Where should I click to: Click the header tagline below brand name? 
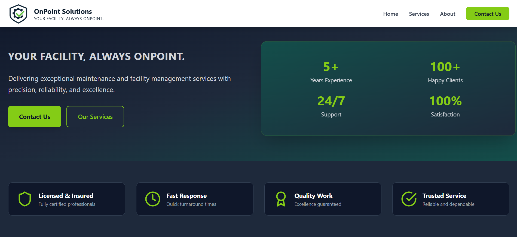pyautogui.click(x=69, y=19)
